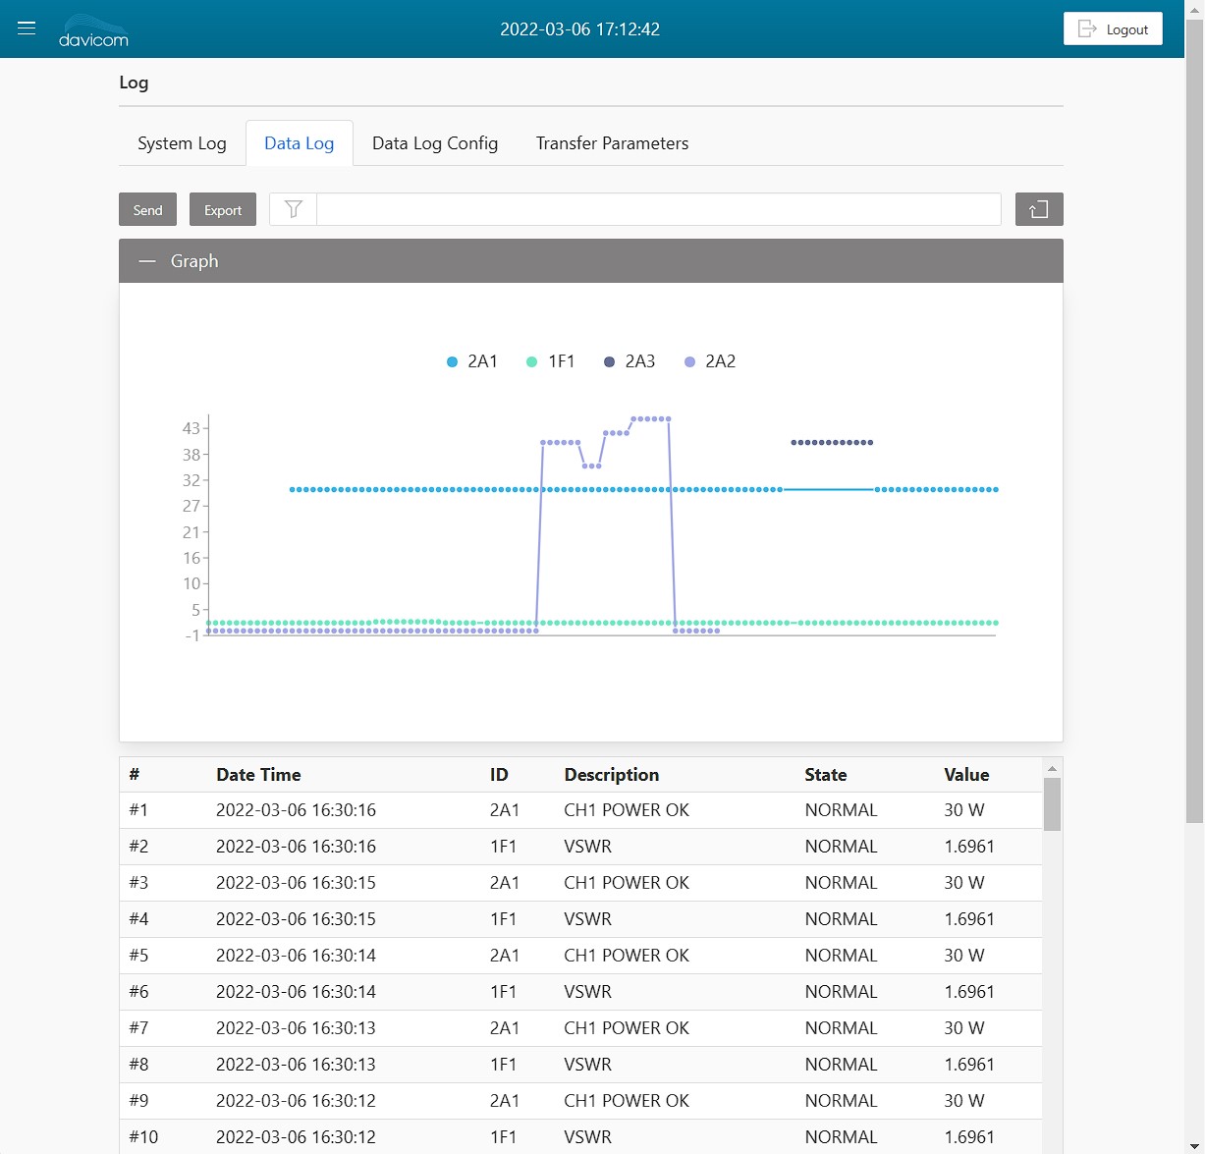The height and width of the screenshot is (1154, 1205).
Task: Open the Data Log Config tab
Action: coord(435,143)
